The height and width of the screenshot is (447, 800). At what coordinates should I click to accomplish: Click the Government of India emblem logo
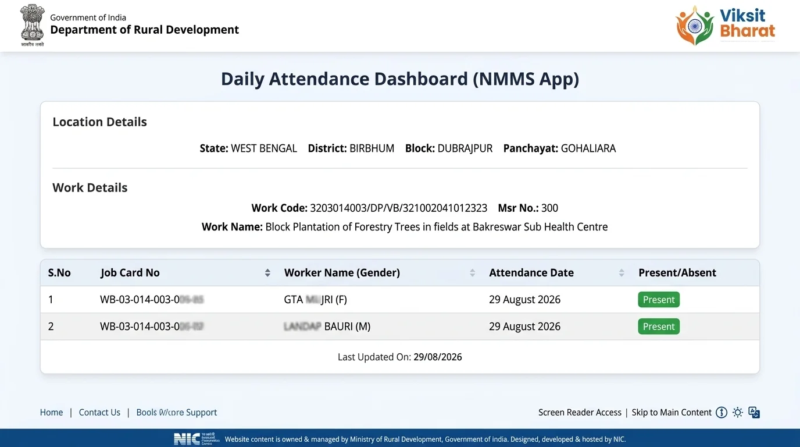click(33, 25)
